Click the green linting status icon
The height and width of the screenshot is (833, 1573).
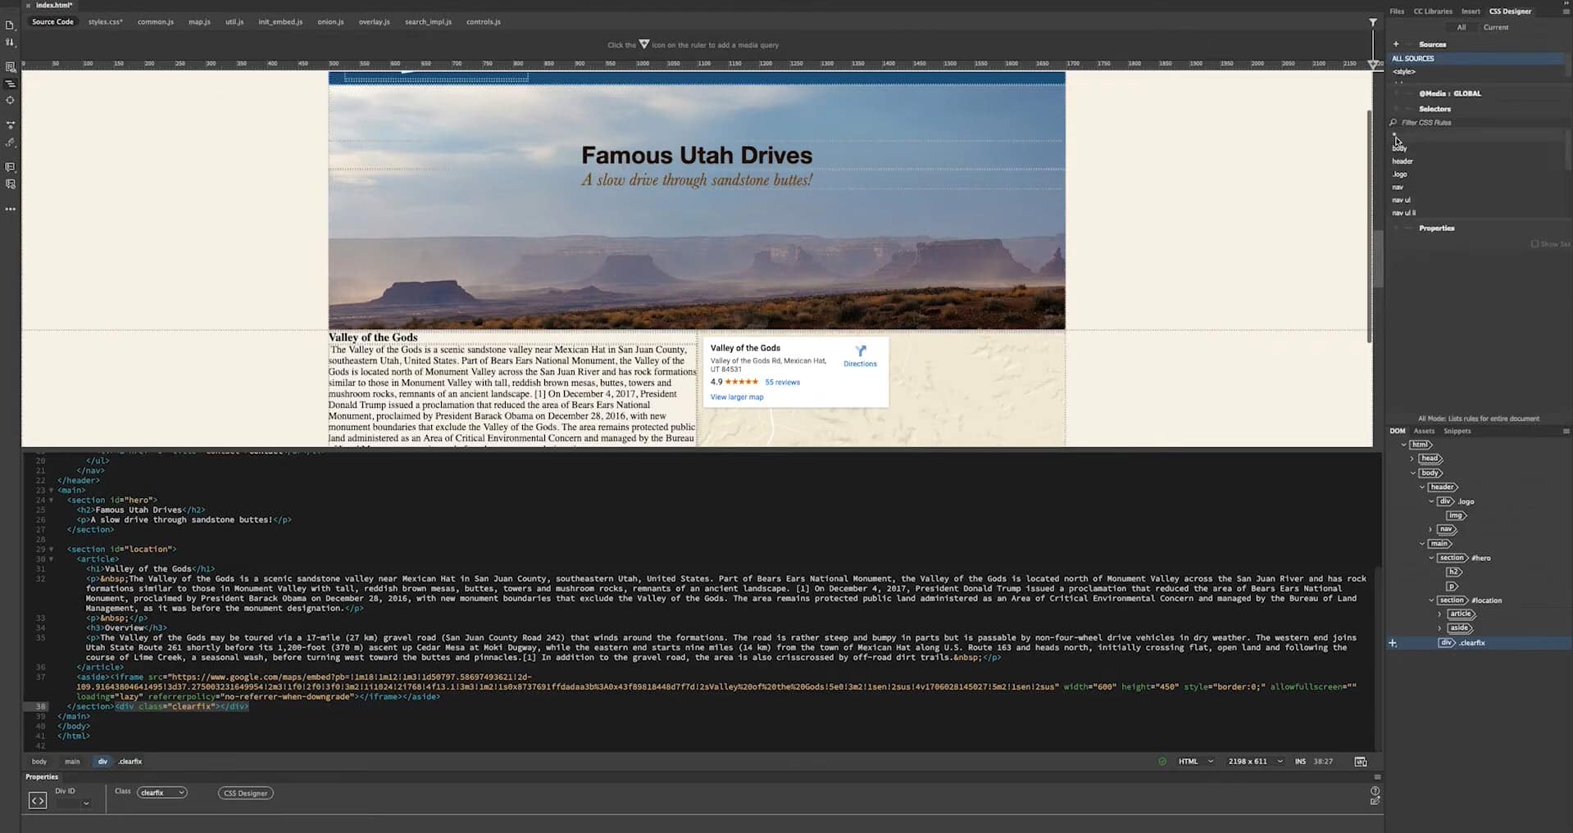[1162, 762]
